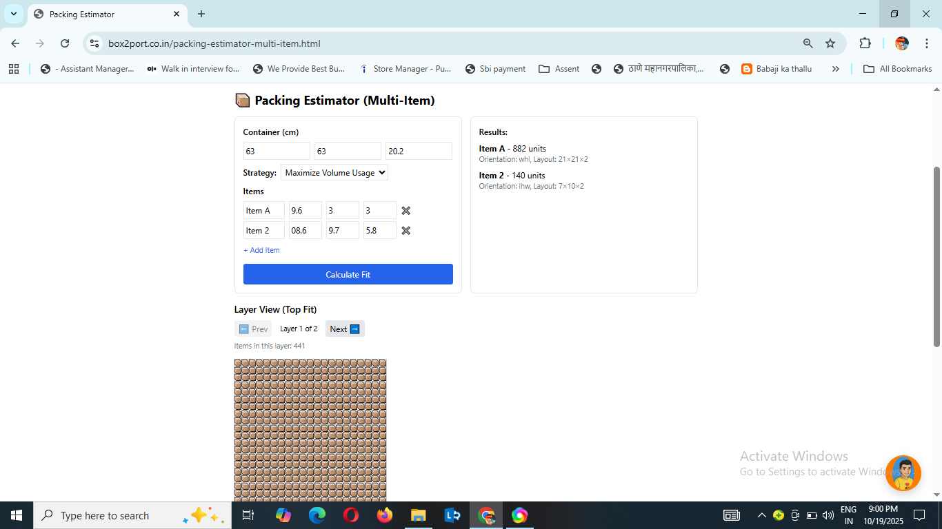Open Extensions puzzle icon
Viewport: 942px width, 529px height.
pyautogui.click(x=865, y=43)
